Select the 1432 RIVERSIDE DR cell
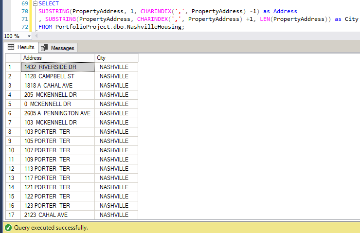The image size is (360, 233). 57,67
